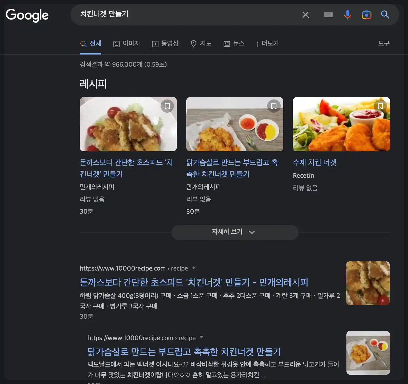Click second recipe card image with sauce dishes
Viewport: 408px width, 384px height.
[x=235, y=124]
